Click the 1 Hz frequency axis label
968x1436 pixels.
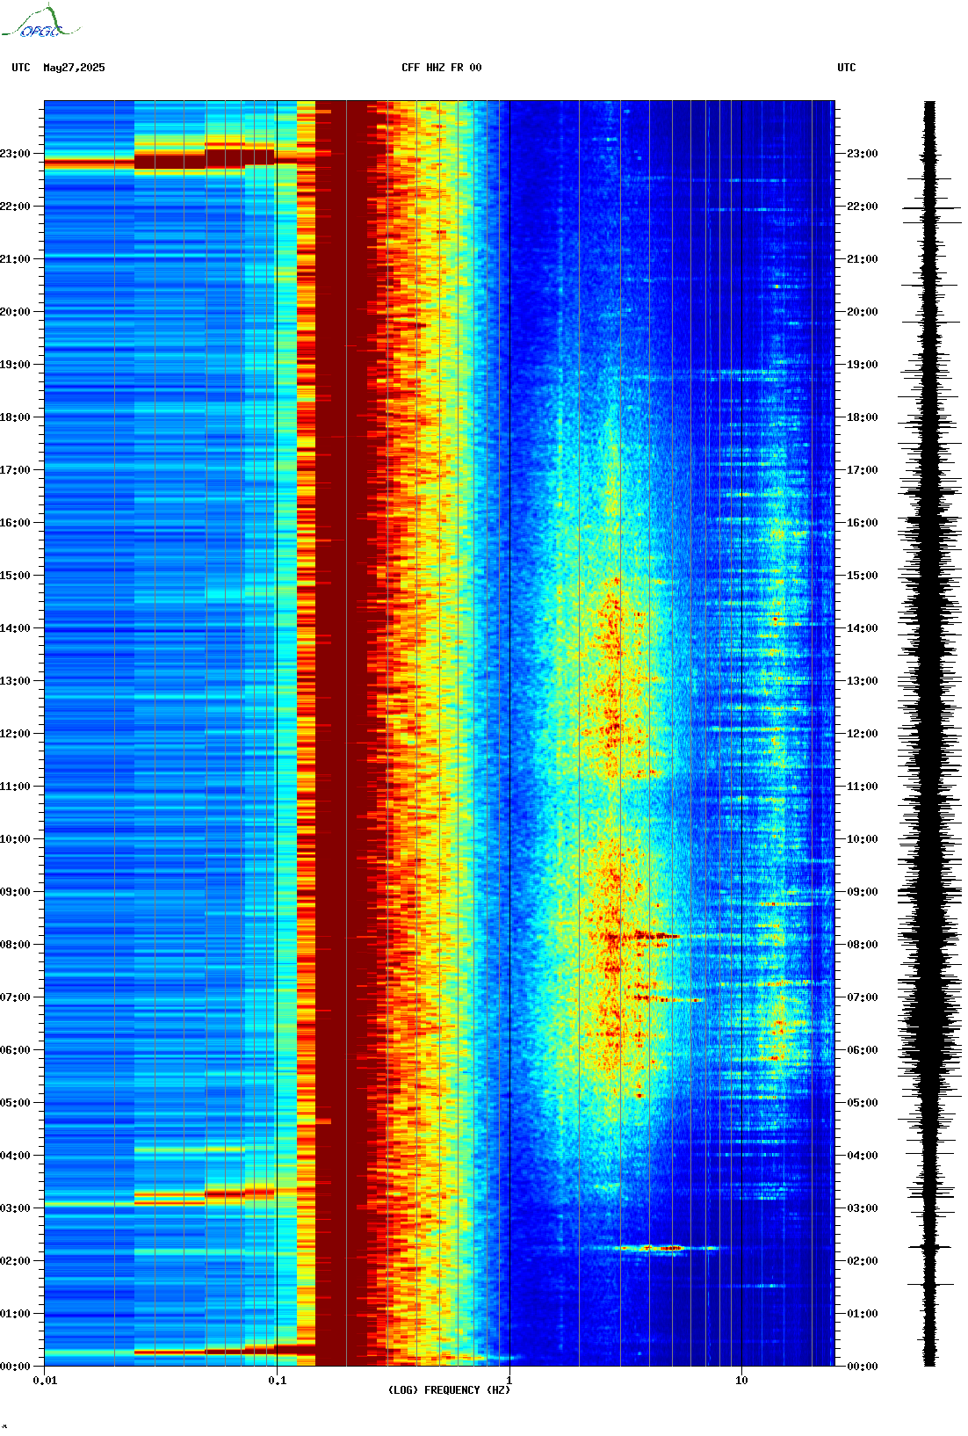pyautogui.click(x=509, y=1381)
